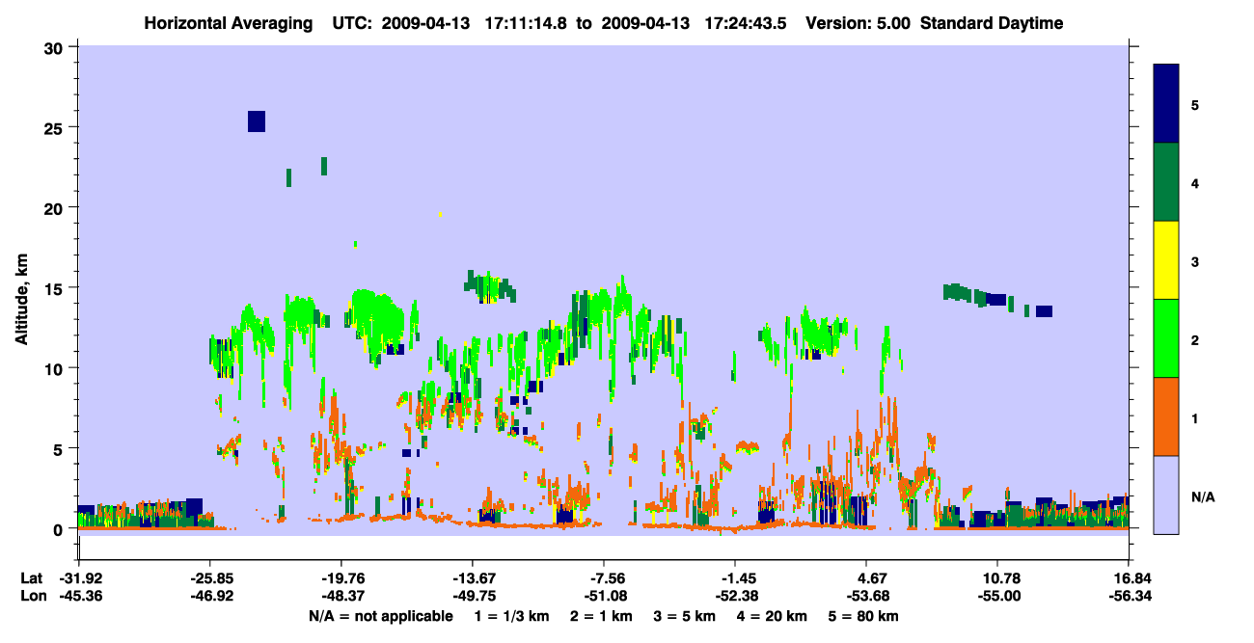Image resolution: width=1254 pixels, height=643 pixels.
Task: Click the colorbar label '2'
Action: pyautogui.click(x=1194, y=339)
